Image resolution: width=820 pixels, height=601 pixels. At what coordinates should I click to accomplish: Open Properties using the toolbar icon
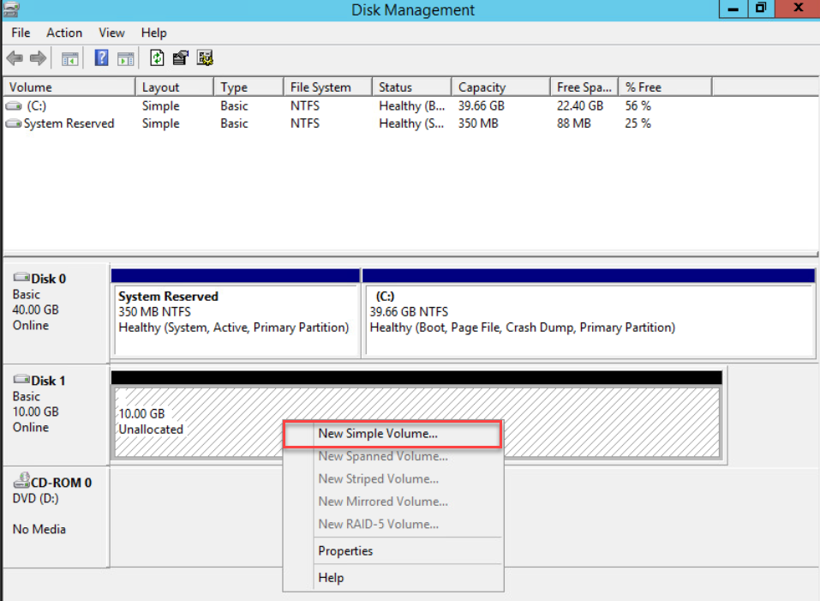click(180, 57)
